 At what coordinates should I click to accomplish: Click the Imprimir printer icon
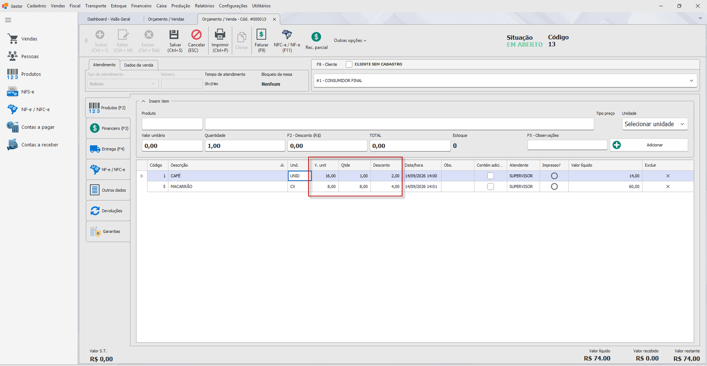coord(220,35)
